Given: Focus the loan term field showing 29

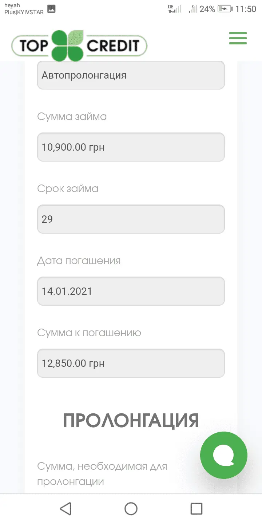Looking at the screenshot, I should 131,219.
